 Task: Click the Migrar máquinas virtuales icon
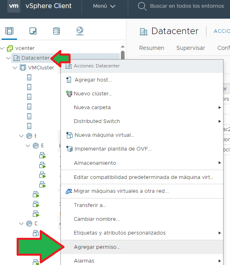tap(69, 191)
